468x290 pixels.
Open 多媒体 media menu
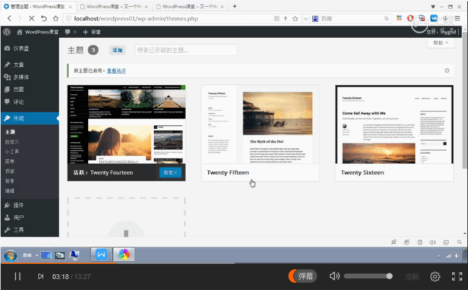30,77
